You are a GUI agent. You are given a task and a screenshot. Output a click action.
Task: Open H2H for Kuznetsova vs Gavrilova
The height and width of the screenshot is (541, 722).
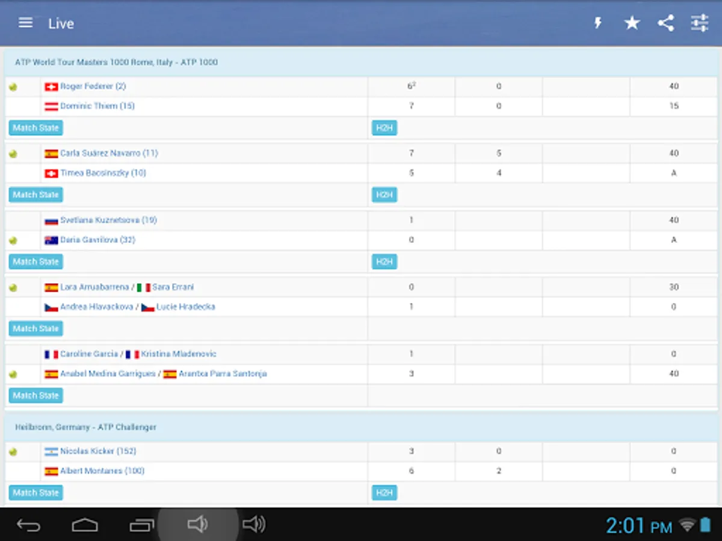384,261
